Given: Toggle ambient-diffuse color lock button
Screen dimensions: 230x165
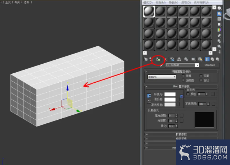Looking at the screenshot, I should pos(149,96).
